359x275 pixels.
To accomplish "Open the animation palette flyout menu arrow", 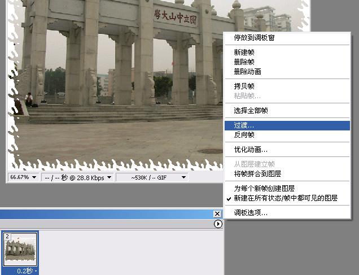I will point(218,224).
